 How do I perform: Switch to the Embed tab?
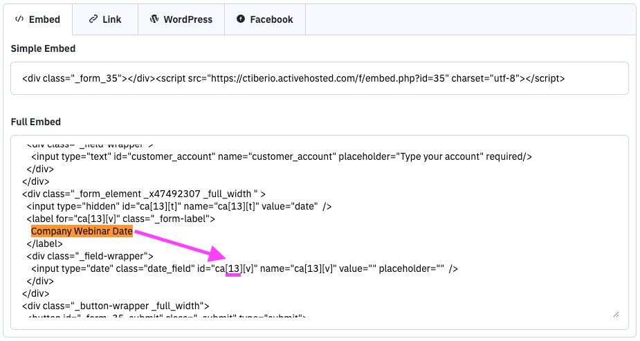tap(37, 19)
